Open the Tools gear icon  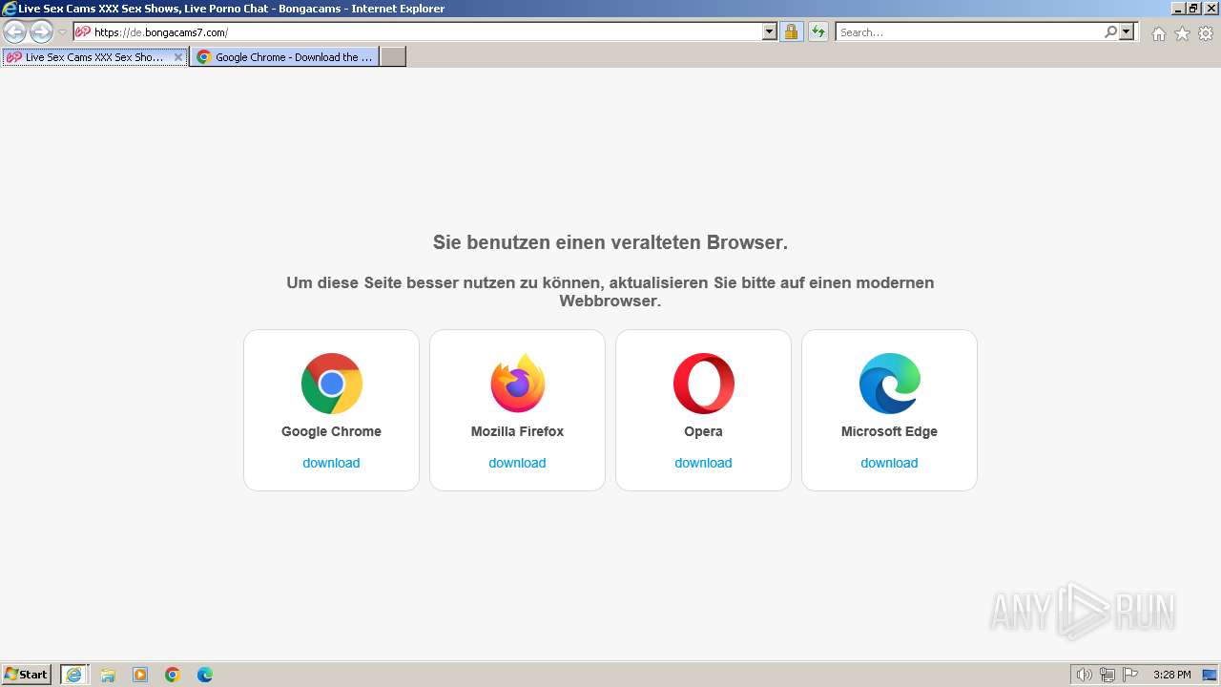(x=1206, y=33)
